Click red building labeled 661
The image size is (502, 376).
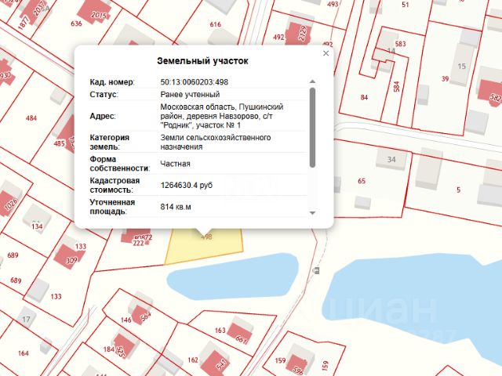coord(239,334)
